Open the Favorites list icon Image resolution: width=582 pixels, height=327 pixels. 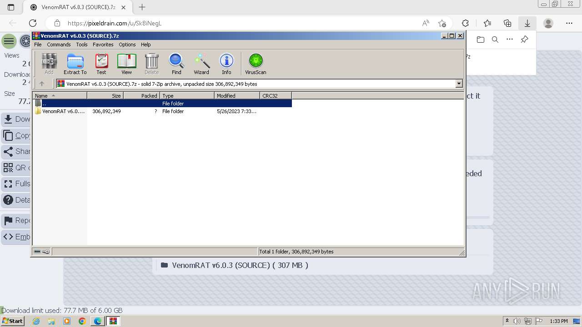487,23
